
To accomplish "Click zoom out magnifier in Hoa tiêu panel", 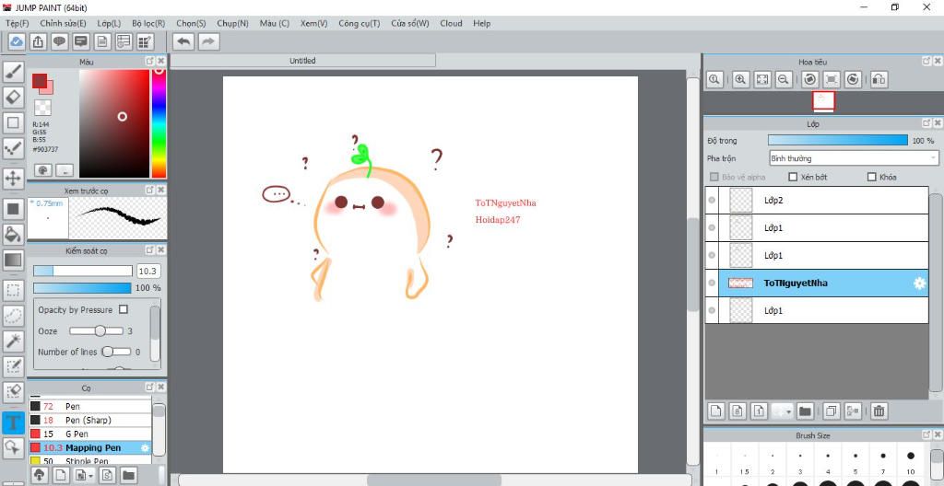I will tap(784, 79).
